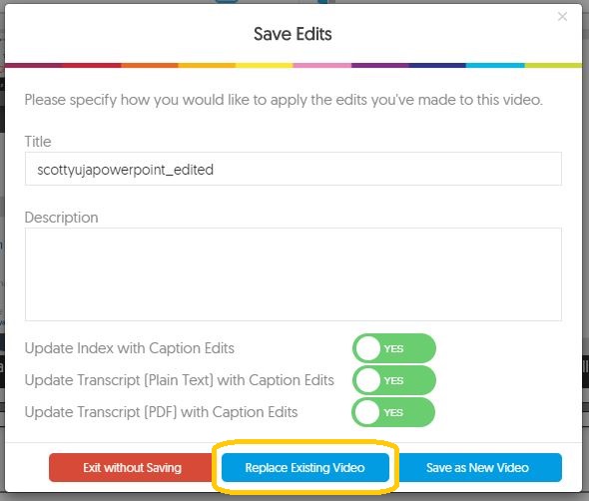Click inside the empty Description box
The width and height of the screenshot is (589, 501).
click(x=294, y=274)
